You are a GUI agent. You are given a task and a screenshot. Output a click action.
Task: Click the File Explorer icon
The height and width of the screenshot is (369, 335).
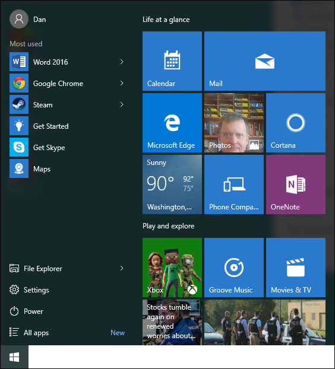pyautogui.click(x=14, y=268)
